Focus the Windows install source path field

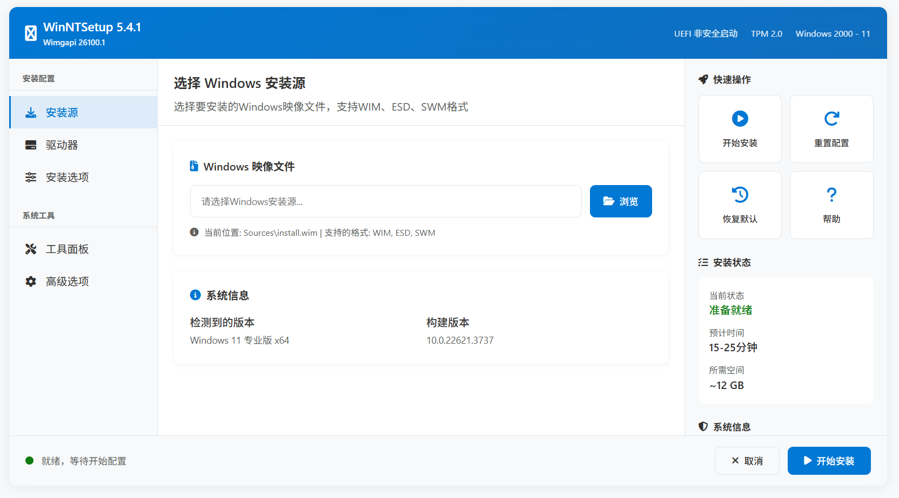386,201
